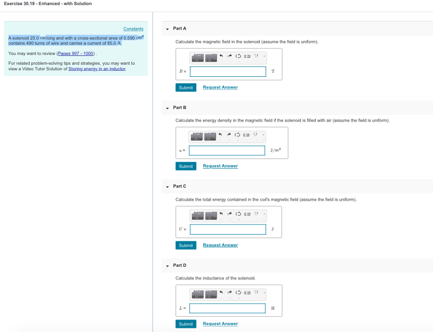Viewport: 433px width, 332px height.
Task: Click Submit for Part C
Action: point(186,245)
